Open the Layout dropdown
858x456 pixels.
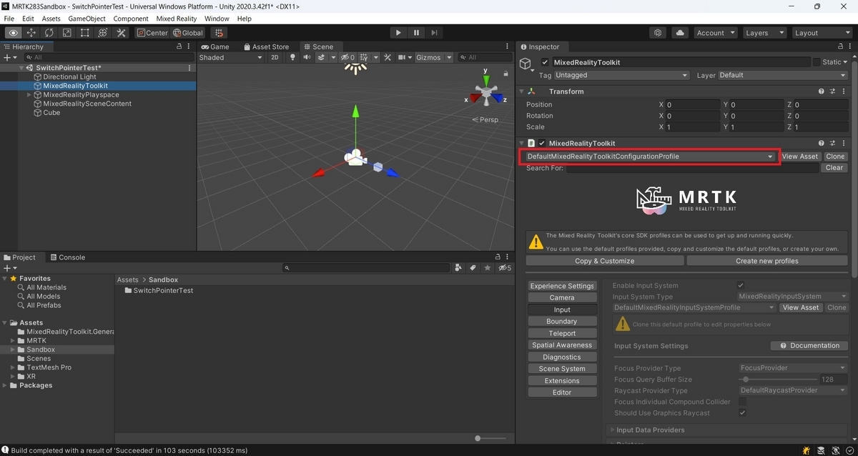[x=821, y=33]
